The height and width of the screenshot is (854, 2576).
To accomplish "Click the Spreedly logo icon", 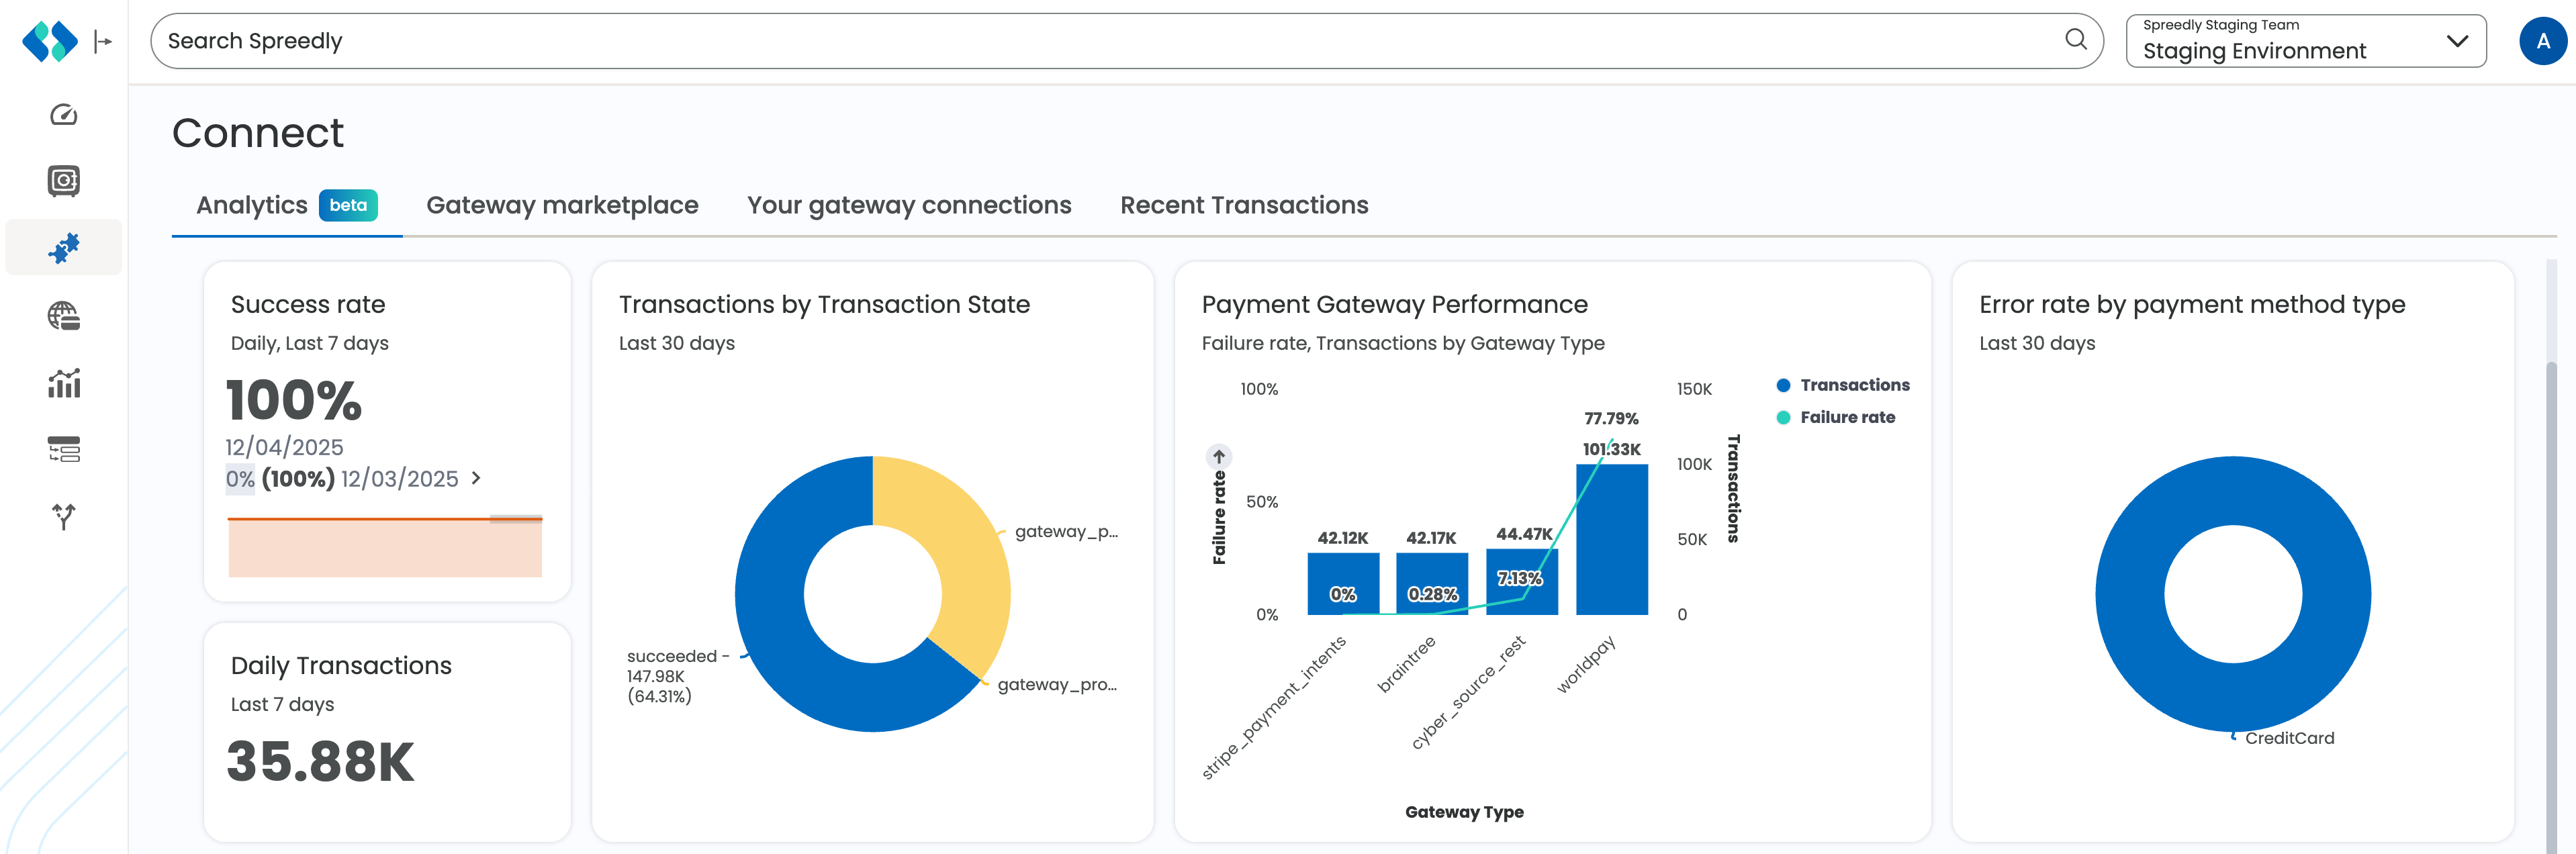I will [50, 41].
